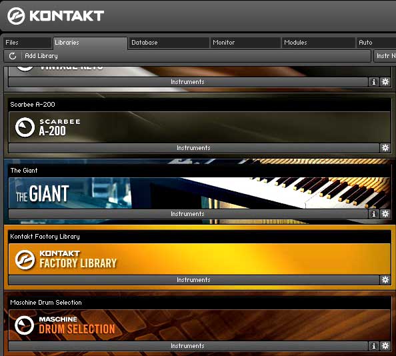Viewport: 396px width, 356px height.
Task: Click 'Kontakt Factory Library' title text
Action: [45, 237]
